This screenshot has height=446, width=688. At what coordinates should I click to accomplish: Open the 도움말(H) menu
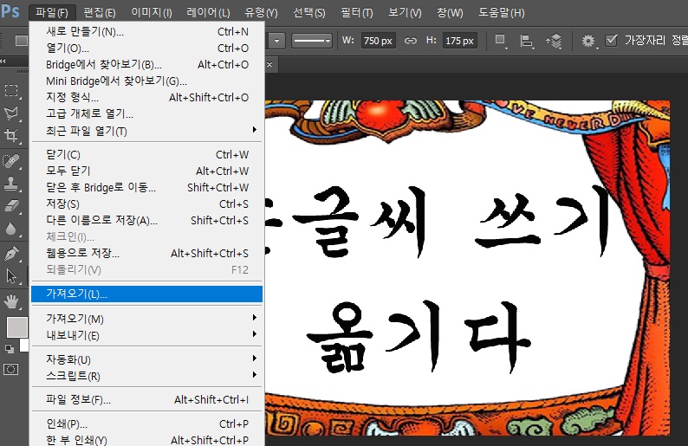coord(501,12)
